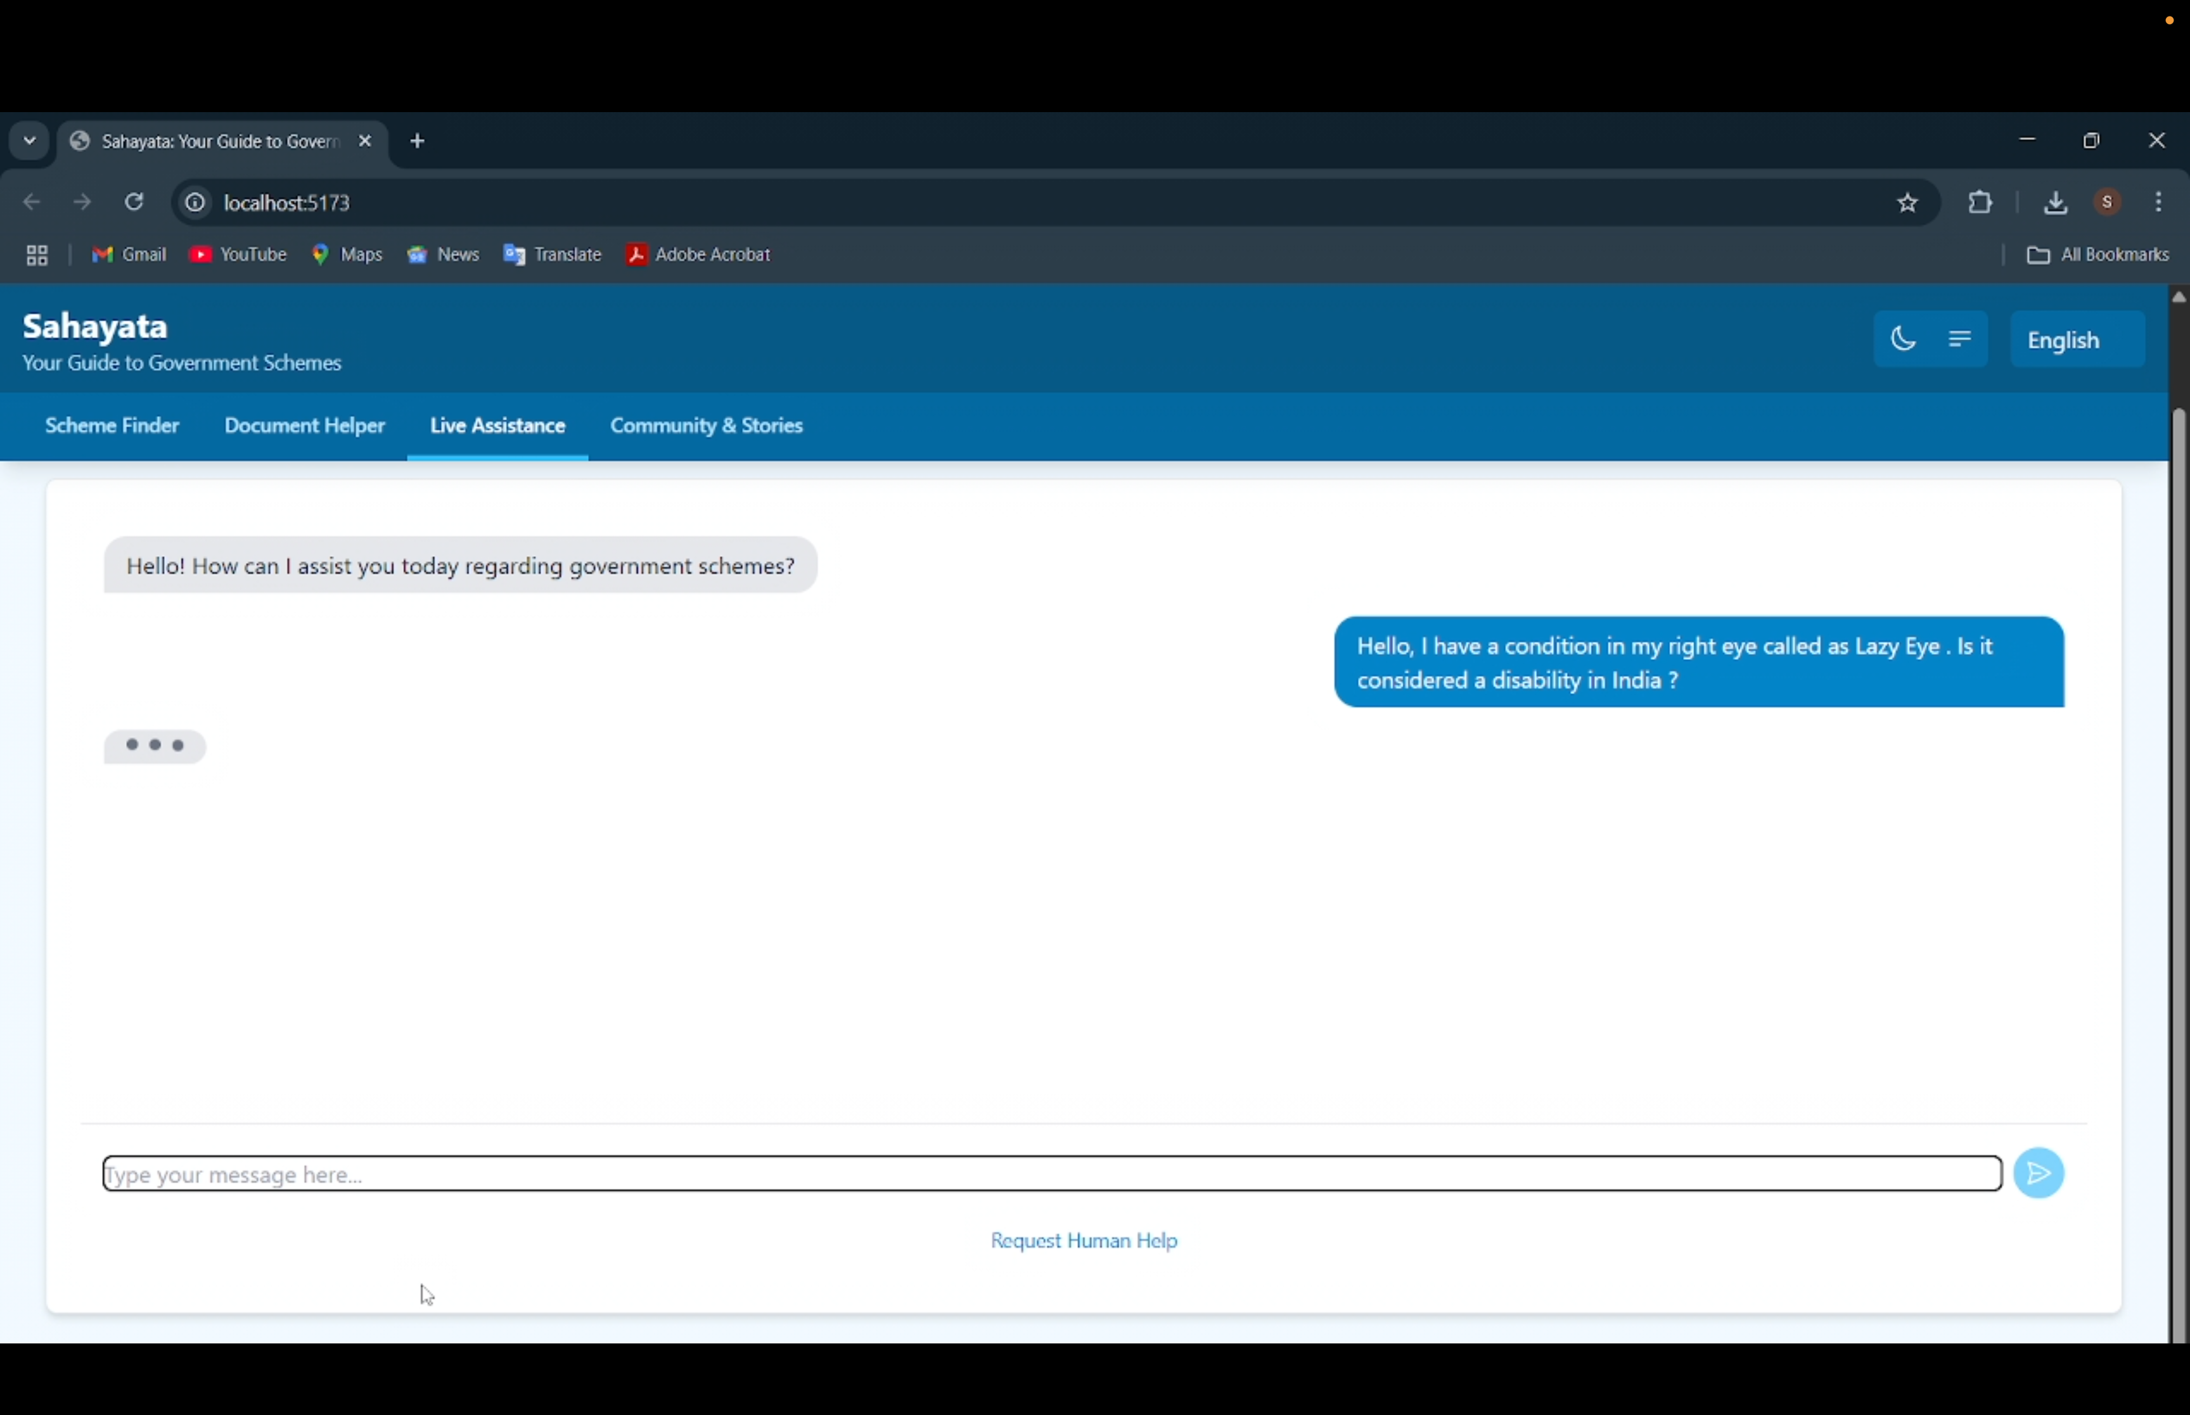Click the profile avatar icon
Image resolution: width=2190 pixels, height=1415 pixels.
click(x=2107, y=203)
